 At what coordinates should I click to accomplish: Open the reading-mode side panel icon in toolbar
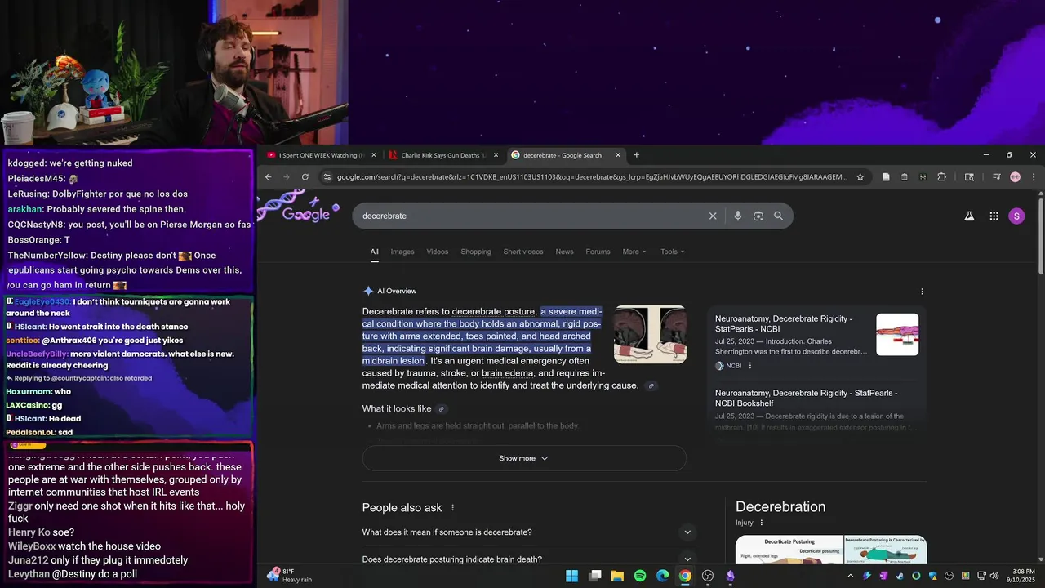point(969,176)
